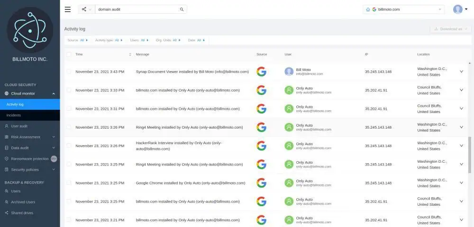Expand the Data audit submenu
Viewport: 474px width, 227px height.
[54, 148]
